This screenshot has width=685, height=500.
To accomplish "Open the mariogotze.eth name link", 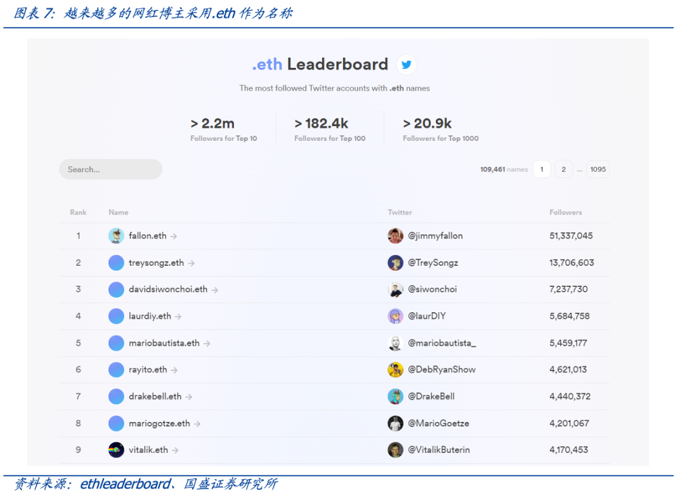I will 159,423.
